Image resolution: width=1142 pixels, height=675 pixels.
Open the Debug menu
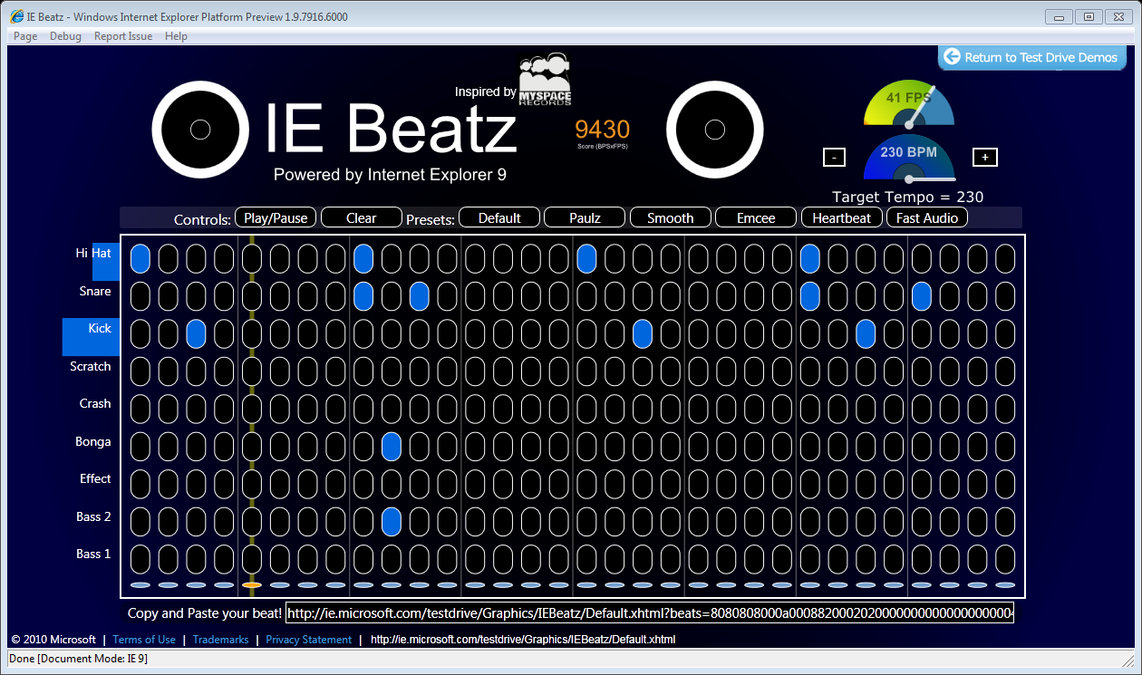[x=65, y=36]
